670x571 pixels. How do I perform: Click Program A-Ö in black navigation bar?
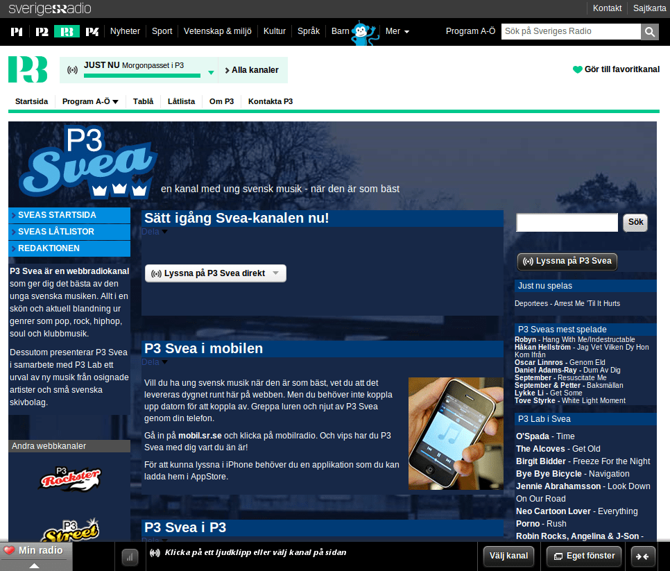tap(470, 31)
